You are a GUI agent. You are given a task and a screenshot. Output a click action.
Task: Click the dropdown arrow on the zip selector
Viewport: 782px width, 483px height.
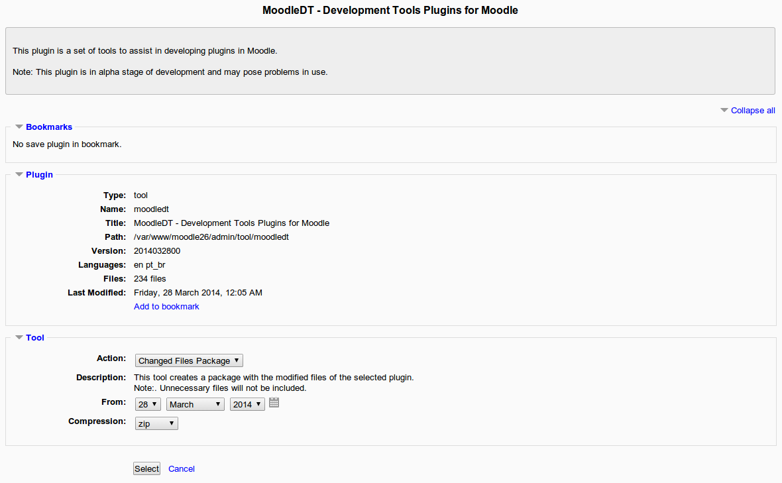[172, 423]
